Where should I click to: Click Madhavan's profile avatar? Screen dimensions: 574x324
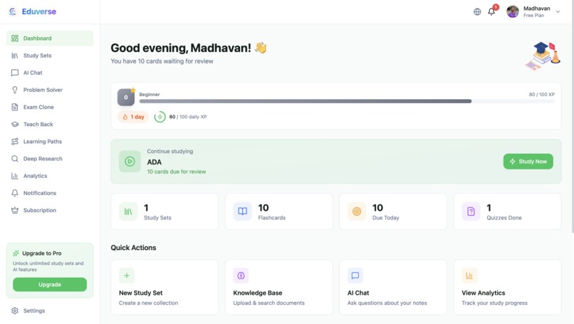pos(513,11)
